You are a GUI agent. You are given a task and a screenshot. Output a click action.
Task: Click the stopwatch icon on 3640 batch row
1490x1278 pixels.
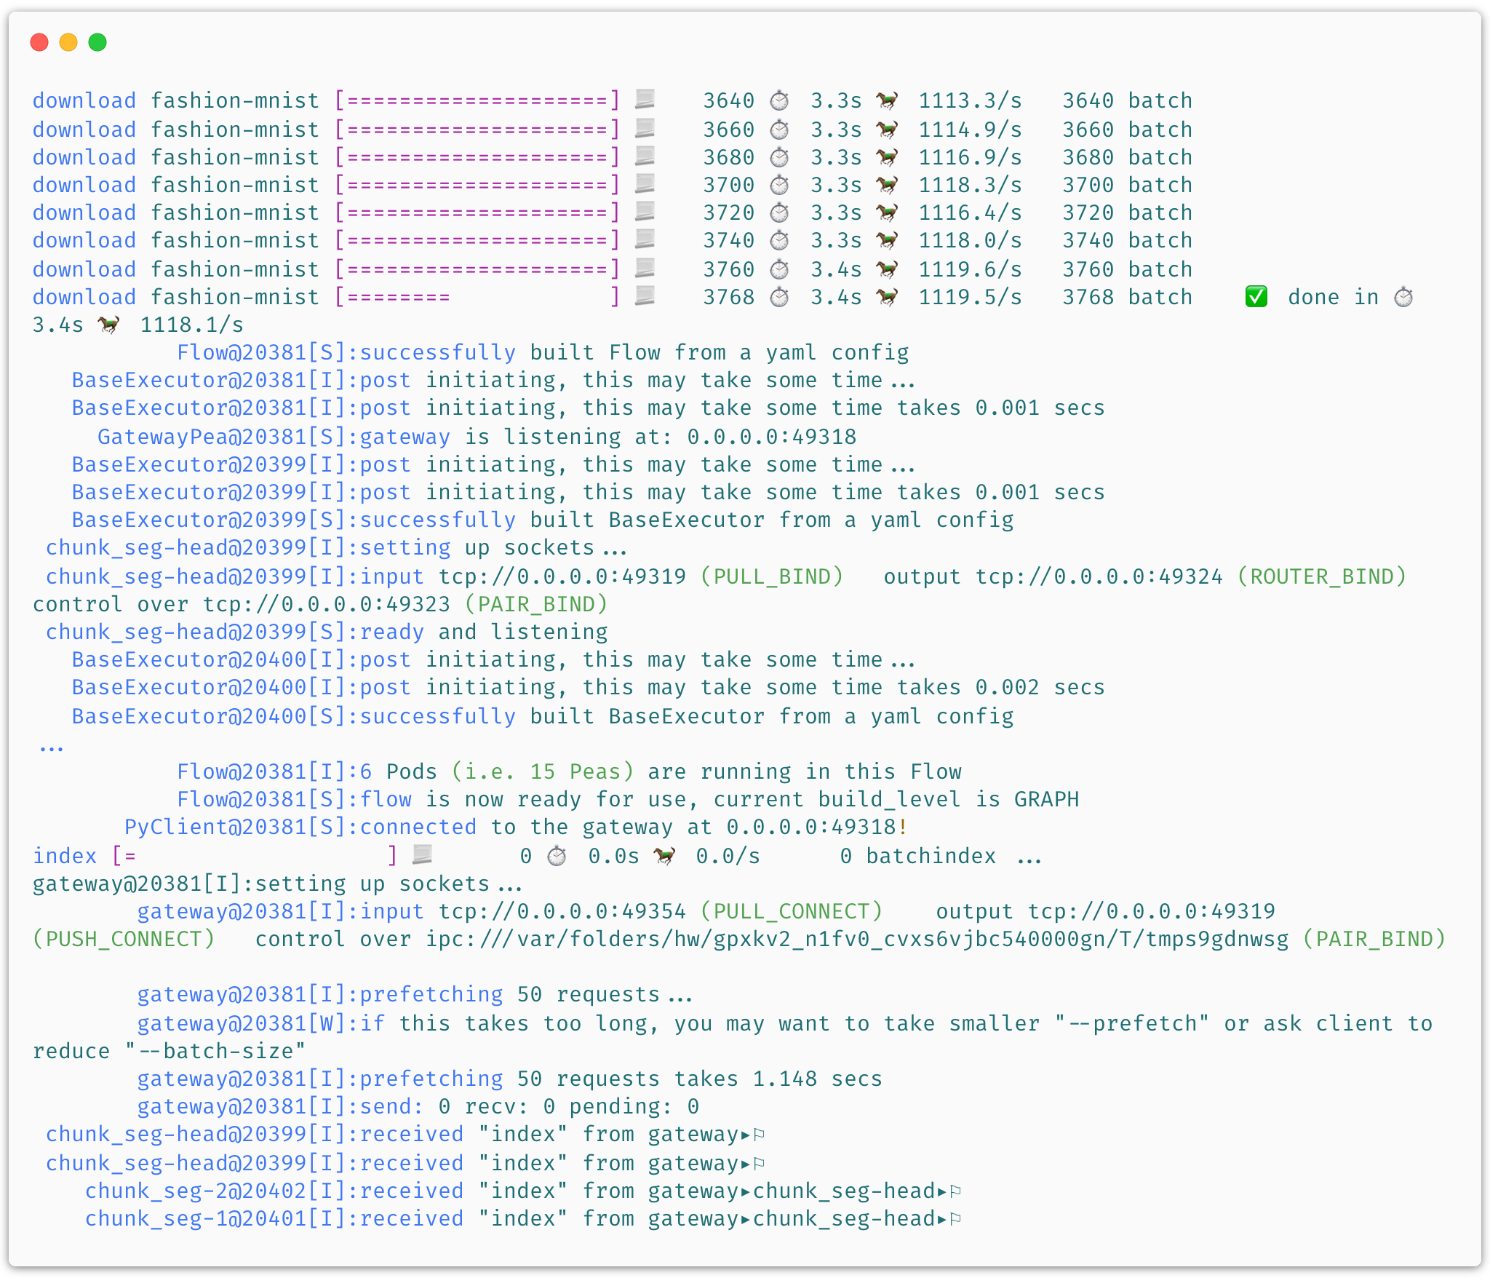(779, 100)
